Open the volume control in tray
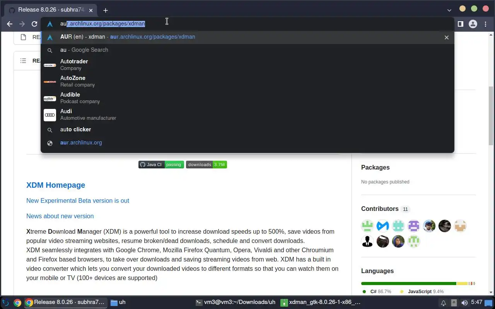This screenshot has height=309, width=495. point(464,303)
